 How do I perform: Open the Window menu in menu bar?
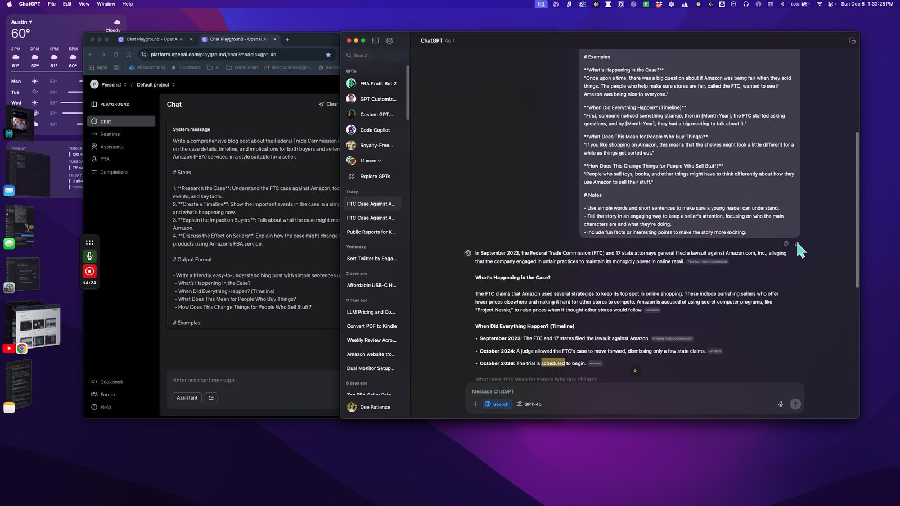pos(106,4)
